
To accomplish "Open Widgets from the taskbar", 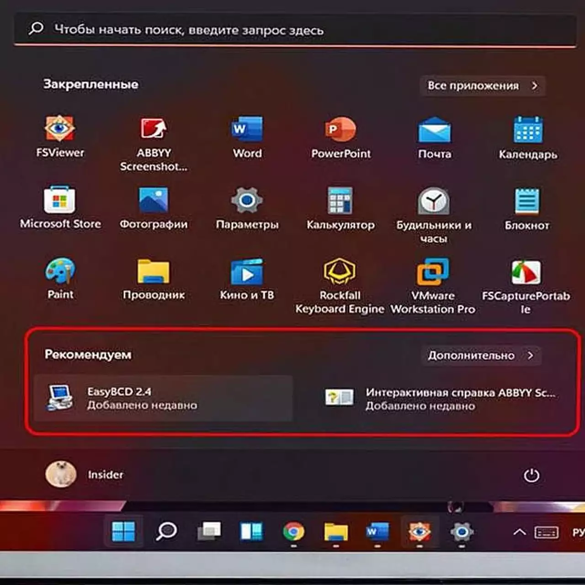I will (251, 531).
